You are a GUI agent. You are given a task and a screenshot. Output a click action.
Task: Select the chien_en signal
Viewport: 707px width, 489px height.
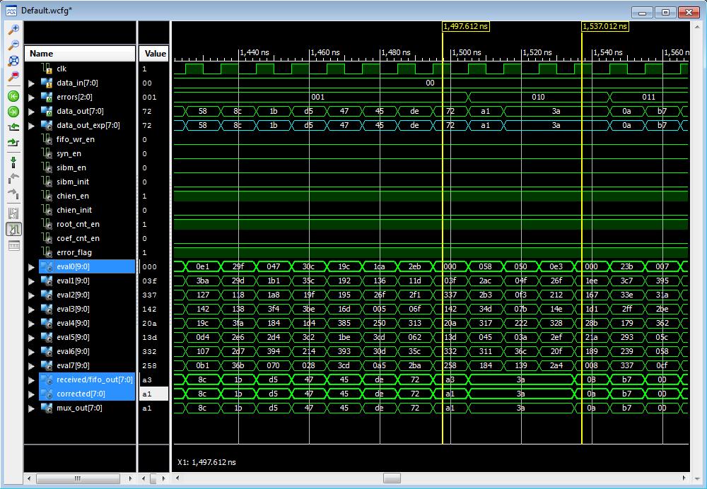(x=80, y=196)
